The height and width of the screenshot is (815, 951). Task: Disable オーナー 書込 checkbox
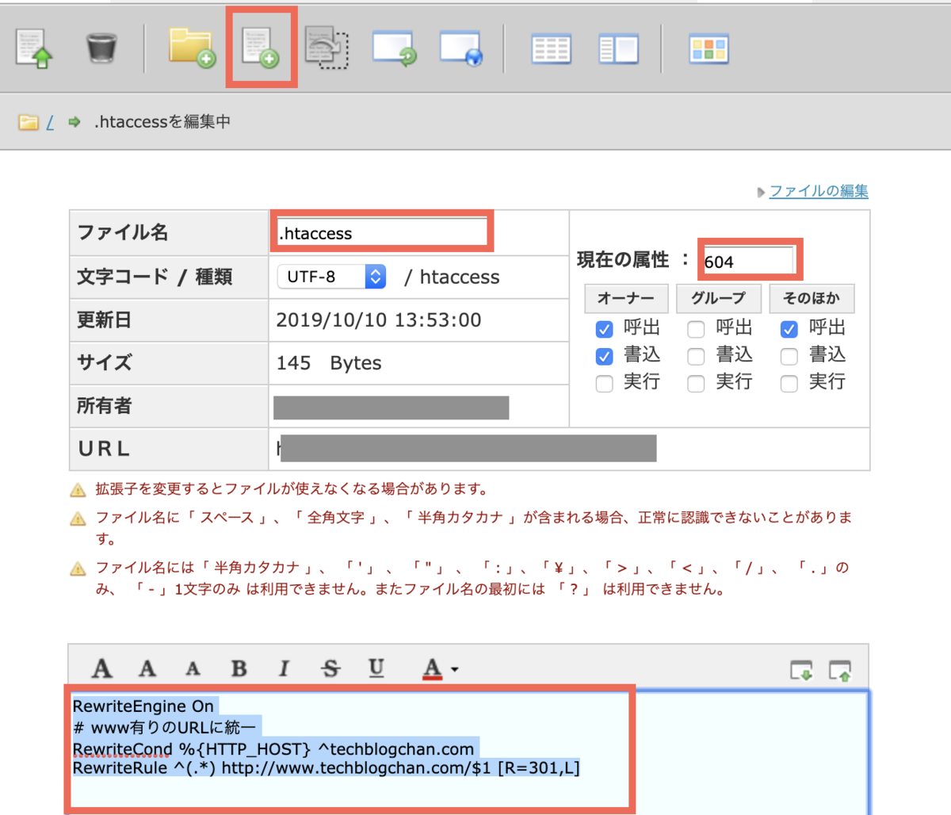[604, 356]
